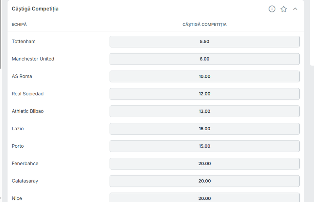Select Galatasaray odds 20.00
This screenshot has height=202, width=314.
(x=204, y=181)
